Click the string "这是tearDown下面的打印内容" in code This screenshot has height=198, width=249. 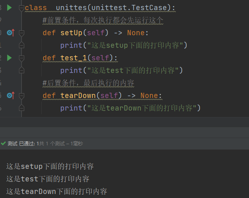pyautogui.click(x=142, y=108)
